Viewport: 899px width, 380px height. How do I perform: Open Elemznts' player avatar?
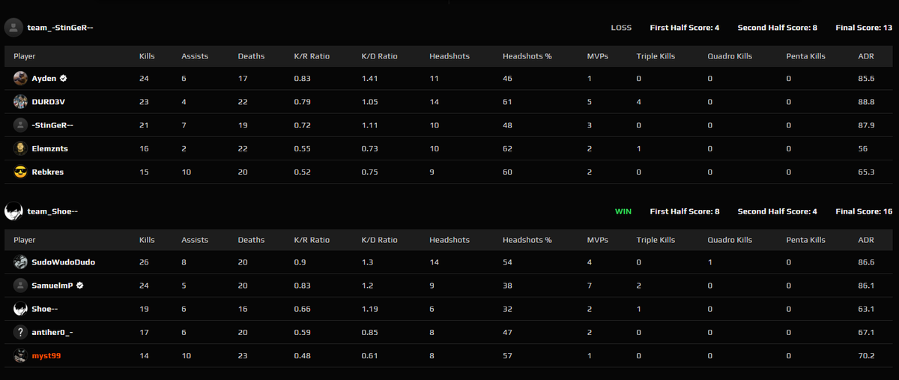pyautogui.click(x=20, y=148)
